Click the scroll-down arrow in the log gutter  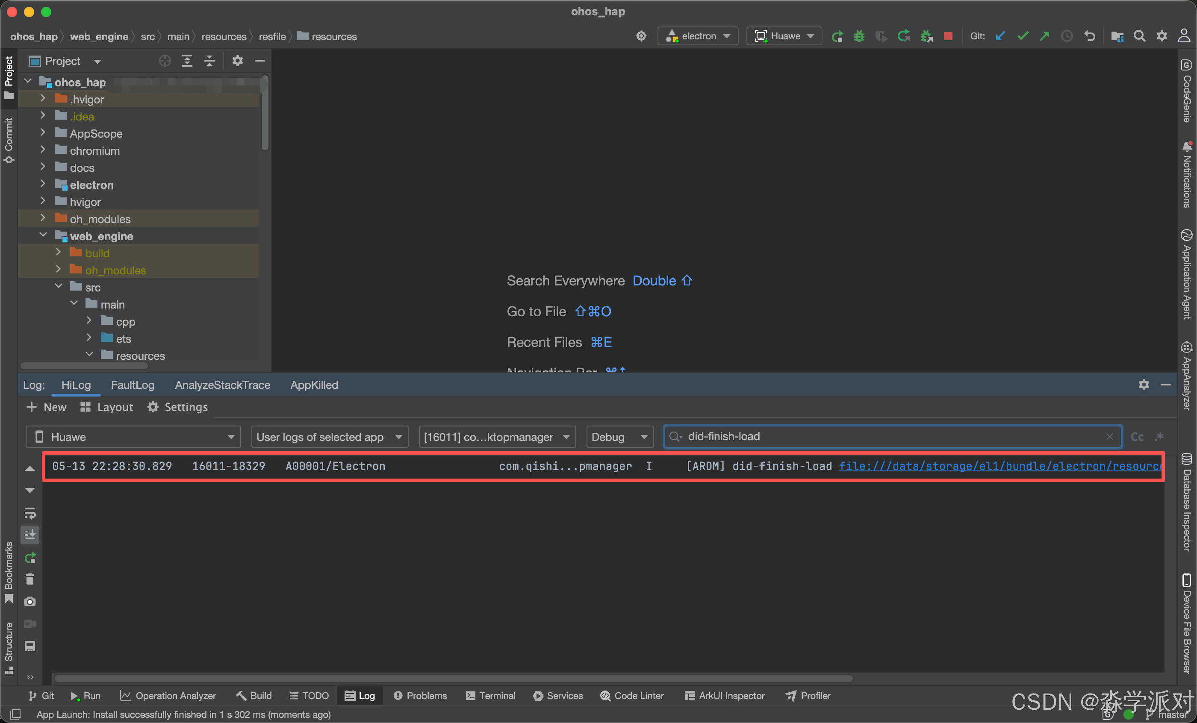(29, 491)
